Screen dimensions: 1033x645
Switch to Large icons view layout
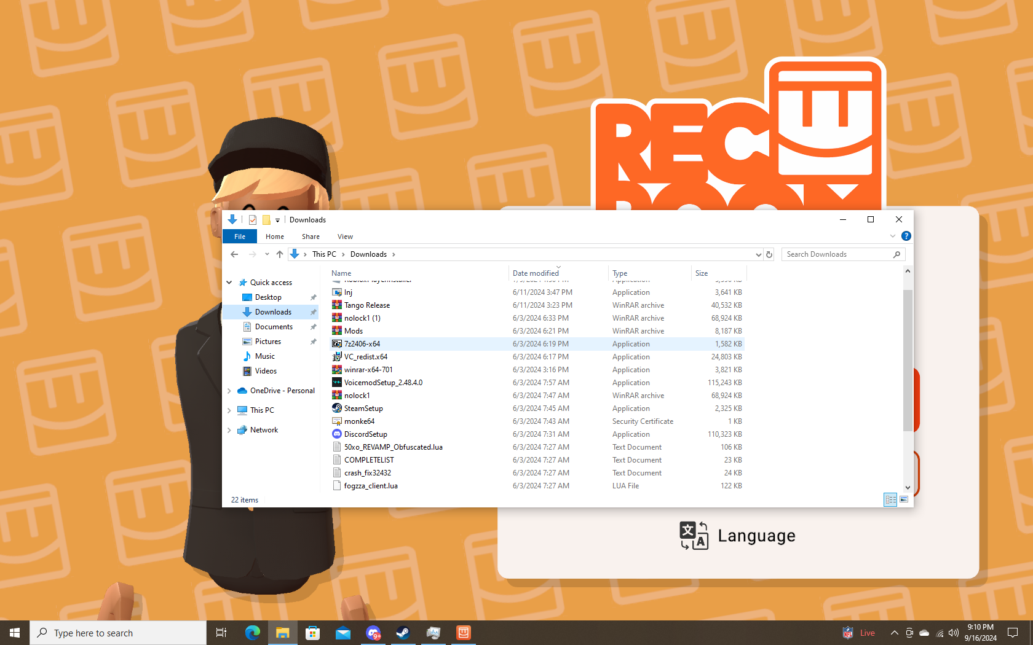pos(904,500)
